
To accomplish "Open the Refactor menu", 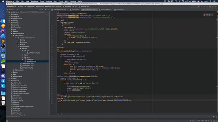I will point(49,1).
